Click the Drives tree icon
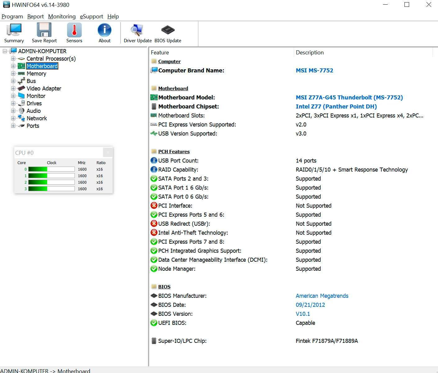Screen dimensions: 438x373 (21, 104)
